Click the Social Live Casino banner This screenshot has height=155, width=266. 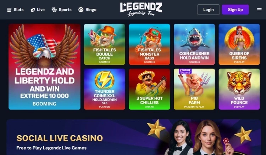pos(134,137)
